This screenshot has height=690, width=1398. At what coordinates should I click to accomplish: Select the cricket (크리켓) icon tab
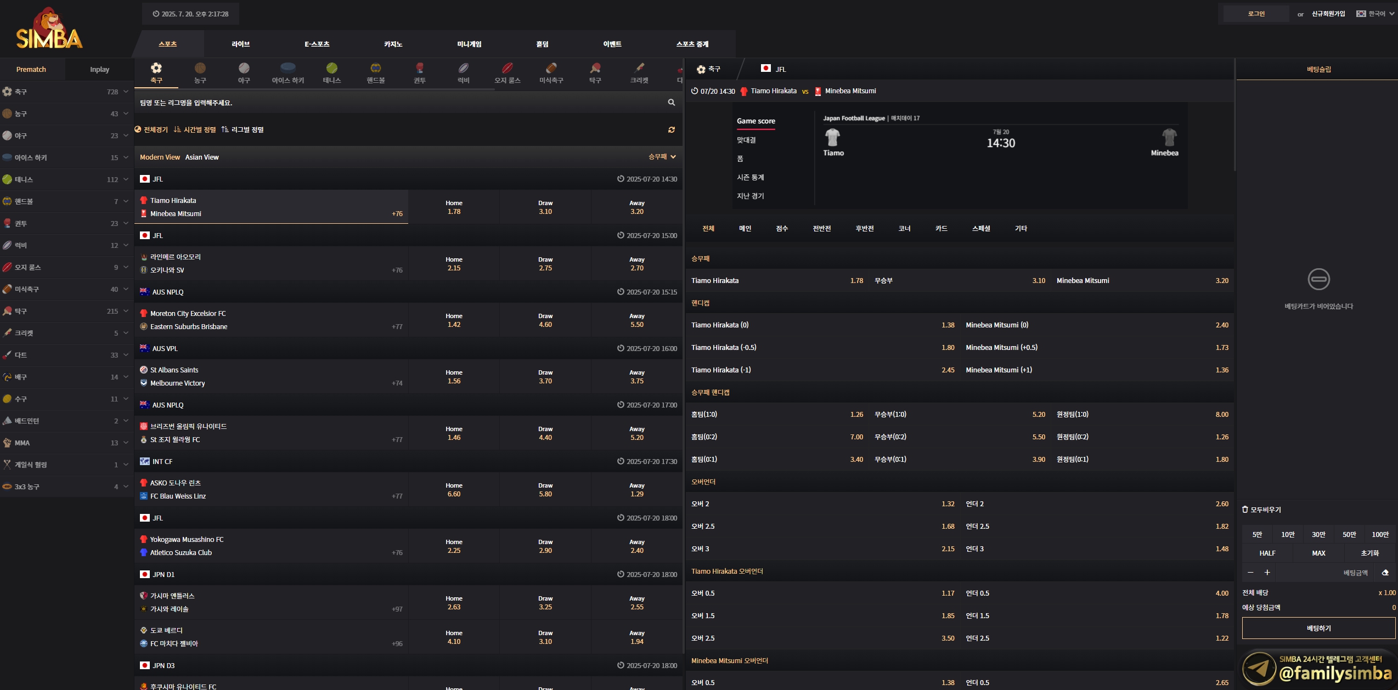coord(639,73)
